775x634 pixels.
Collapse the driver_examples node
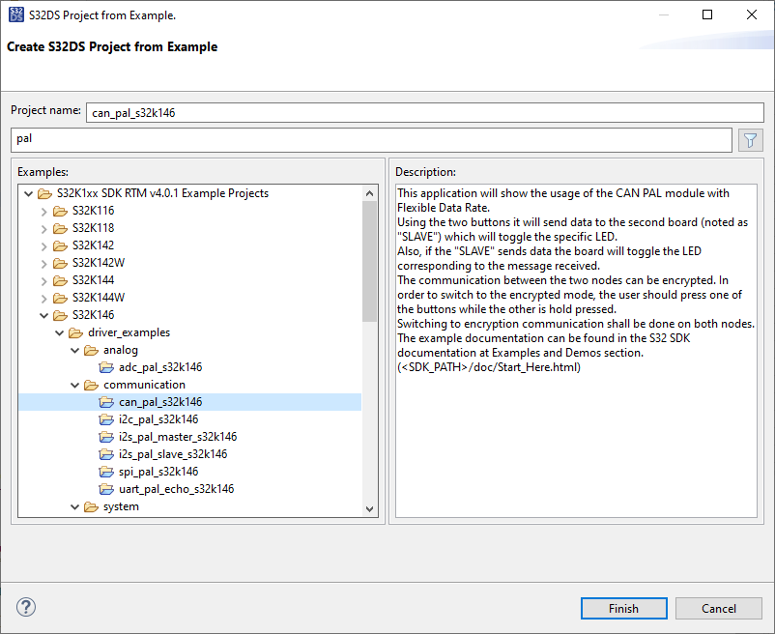pos(59,333)
